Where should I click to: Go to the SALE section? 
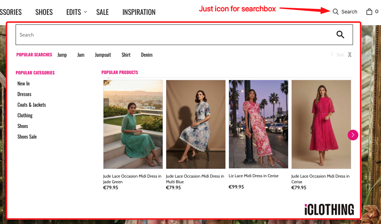(102, 12)
